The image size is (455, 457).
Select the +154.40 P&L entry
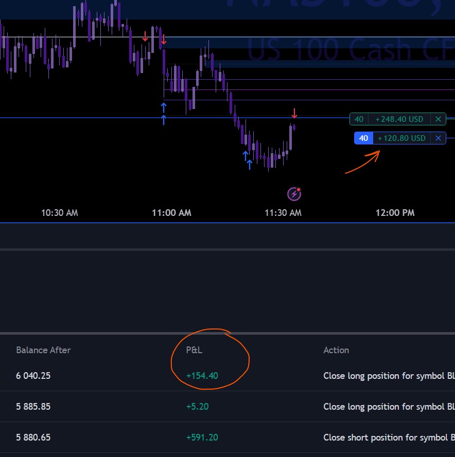202,376
